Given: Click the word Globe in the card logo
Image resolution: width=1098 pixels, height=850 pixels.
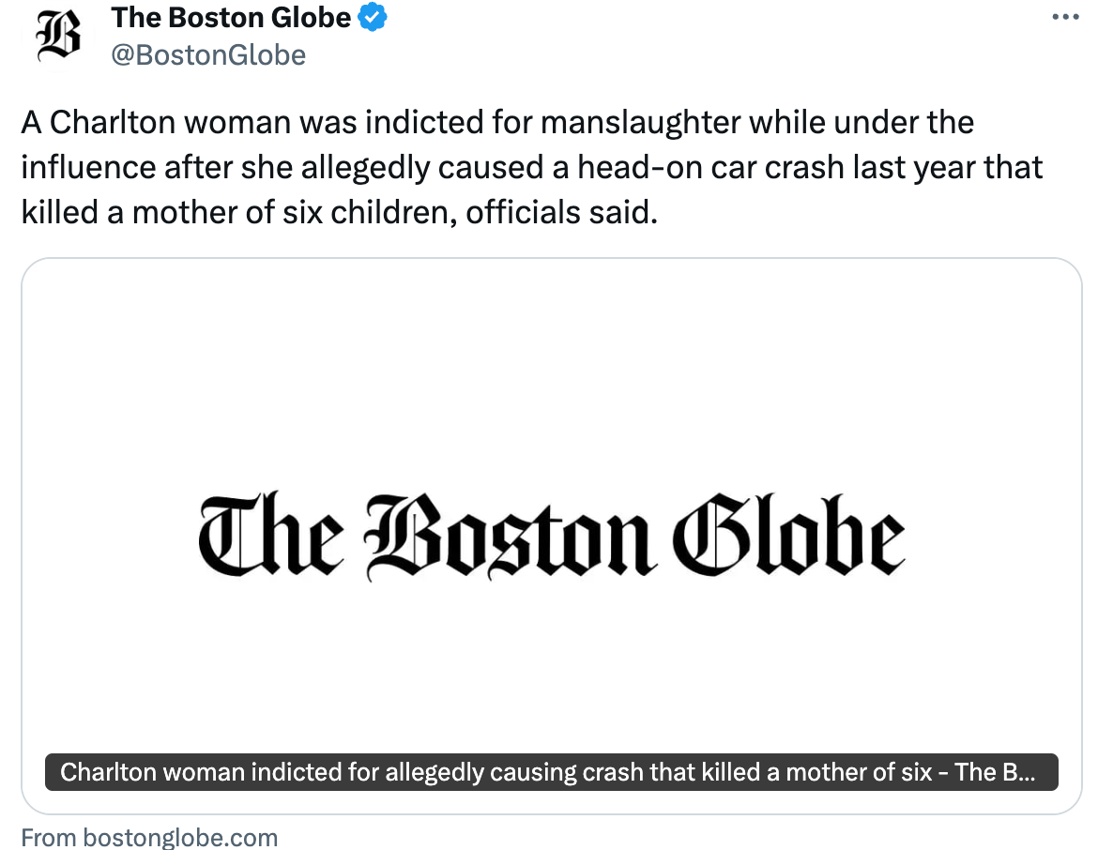Looking at the screenshot, I should (x=792, y=534).
